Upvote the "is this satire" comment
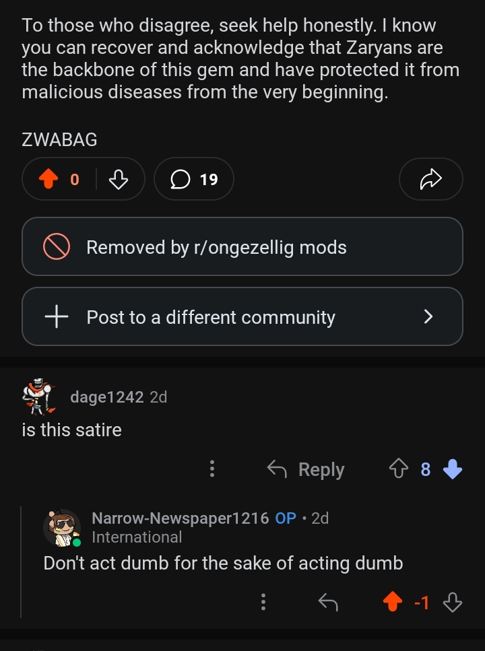485x651 pixels. coord(397,469)
